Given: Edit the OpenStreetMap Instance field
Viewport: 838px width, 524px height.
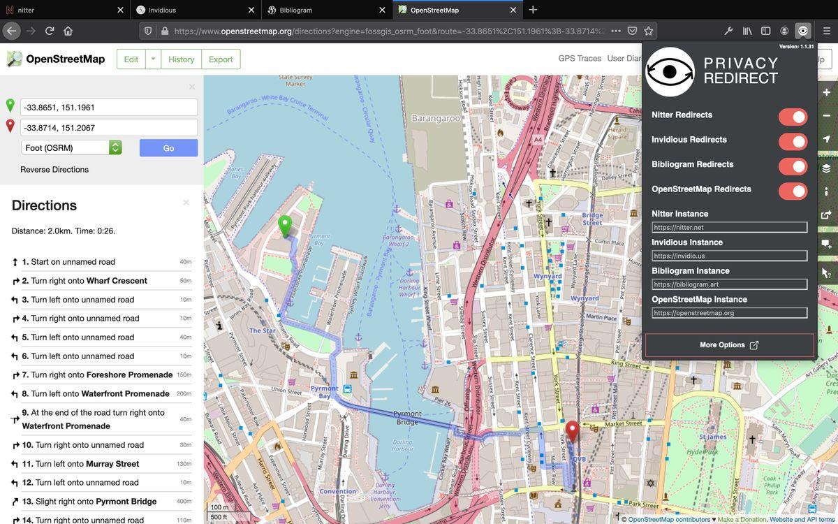Looking at the screenshot, I should [x=730, y=313].
